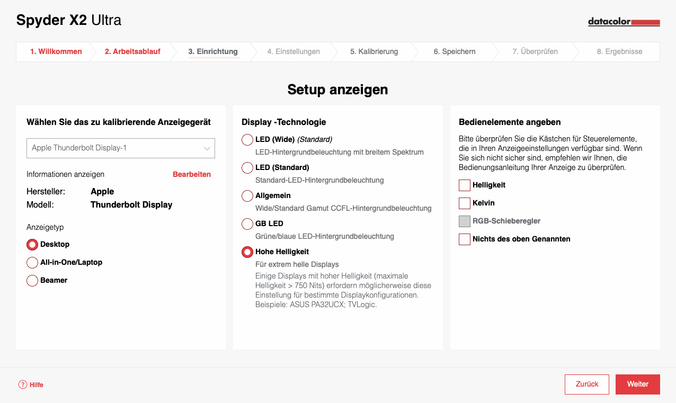Viewport: 676px width, 403px height.
Task: Select LED (Wide) display technology
Action: point(247,140)
